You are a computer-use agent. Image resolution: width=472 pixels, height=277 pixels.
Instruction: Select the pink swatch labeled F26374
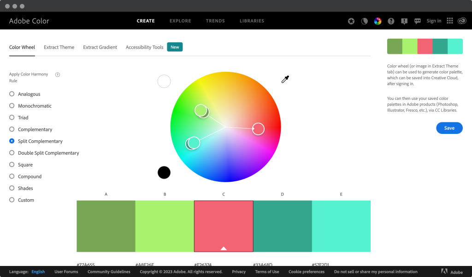[x=224, y=225]
